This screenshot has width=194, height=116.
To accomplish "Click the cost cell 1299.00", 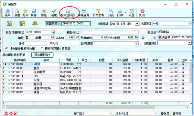I will click(122, 84).
